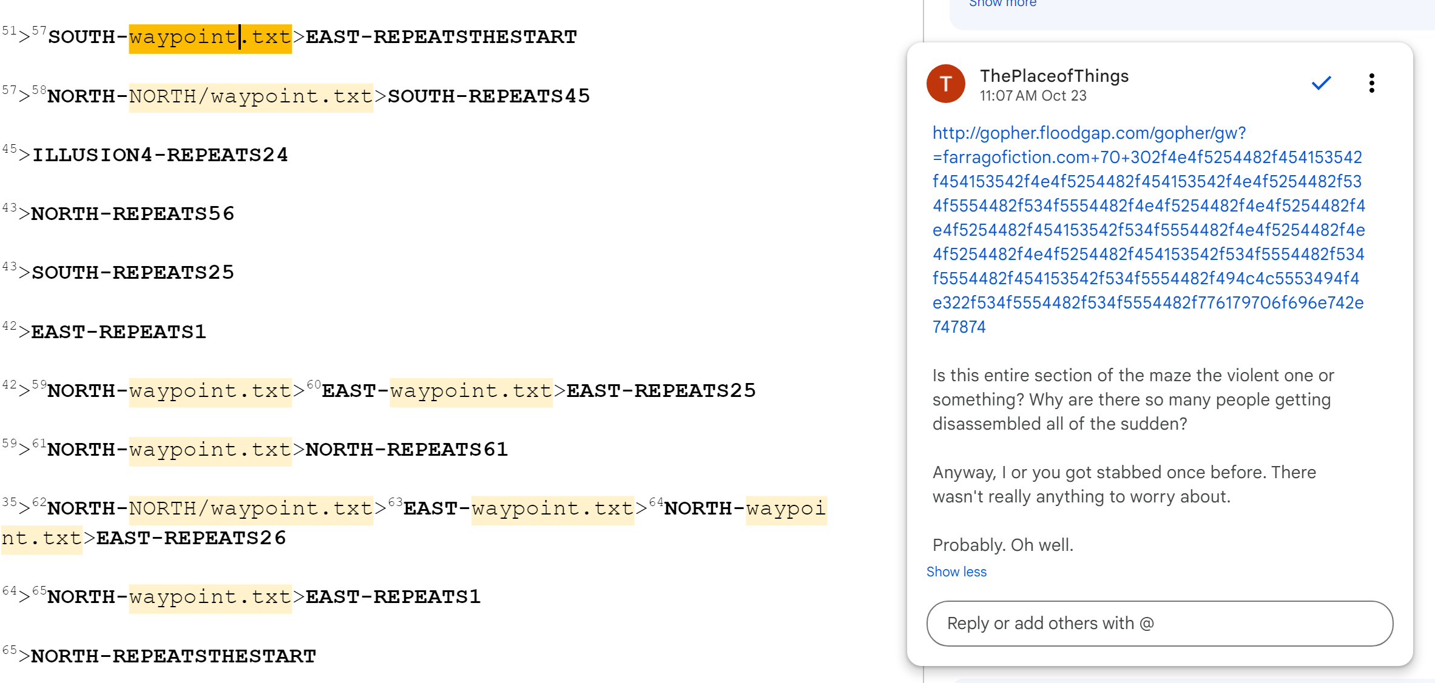Click the dark-highlighted waypoint.txt after SOUTH-
The width and height of the screenshot is (1435, 683).
(x=210, y=38)
